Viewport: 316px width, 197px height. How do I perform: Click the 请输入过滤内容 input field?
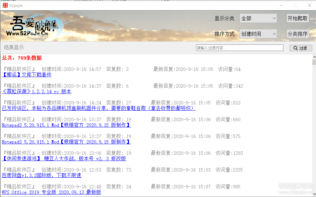pos(239,48)
